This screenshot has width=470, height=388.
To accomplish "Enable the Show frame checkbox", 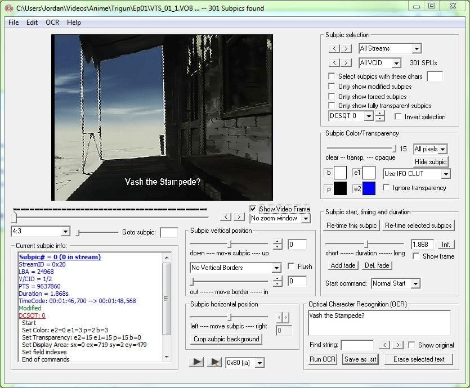I will (x=416, y=256).
